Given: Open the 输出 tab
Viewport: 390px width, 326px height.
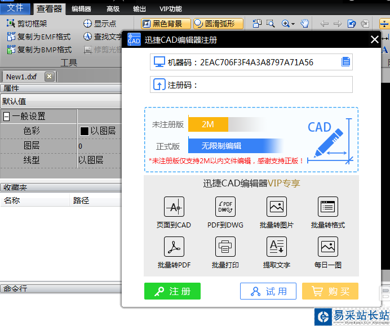Looking at the screenshot, I should coord(139,9).
